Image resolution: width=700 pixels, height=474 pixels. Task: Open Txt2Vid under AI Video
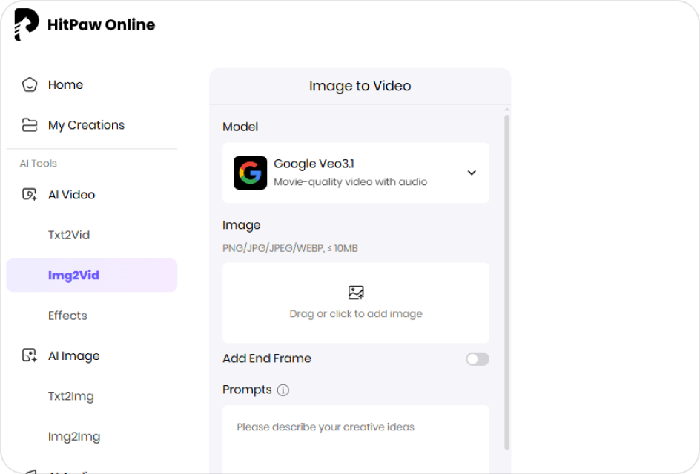point(69,235)
